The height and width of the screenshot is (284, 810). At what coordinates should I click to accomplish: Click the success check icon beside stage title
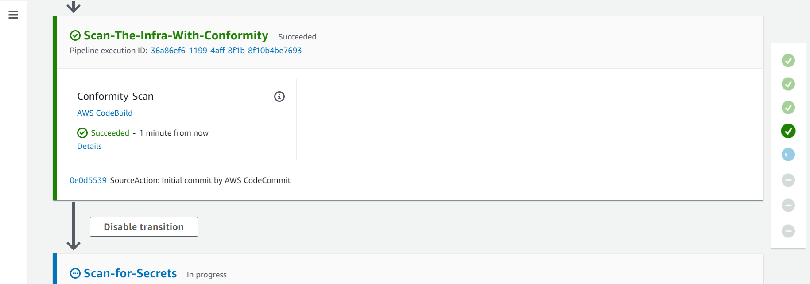[75, 35]
